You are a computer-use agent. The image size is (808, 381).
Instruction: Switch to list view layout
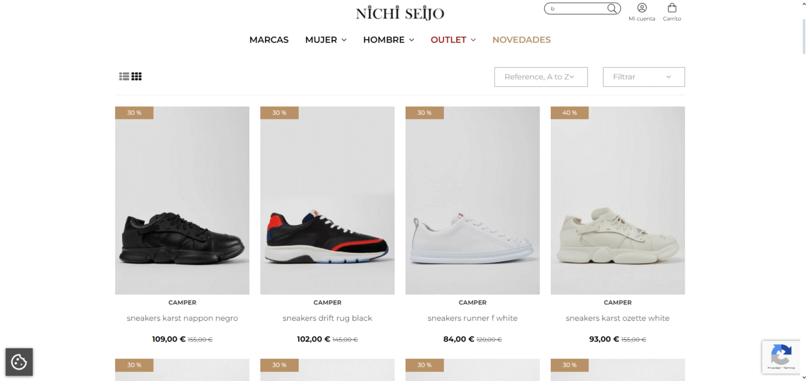pos(124,77)
